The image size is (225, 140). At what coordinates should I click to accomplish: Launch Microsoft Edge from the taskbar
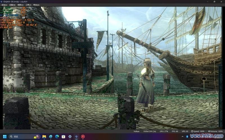point(57,137)
